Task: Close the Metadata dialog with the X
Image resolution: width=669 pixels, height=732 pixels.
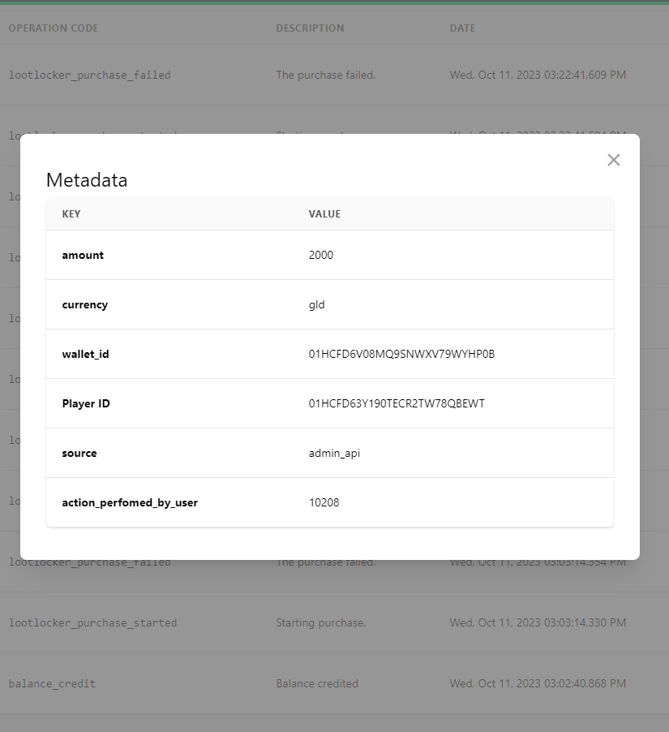Action: tap(614, 160)
